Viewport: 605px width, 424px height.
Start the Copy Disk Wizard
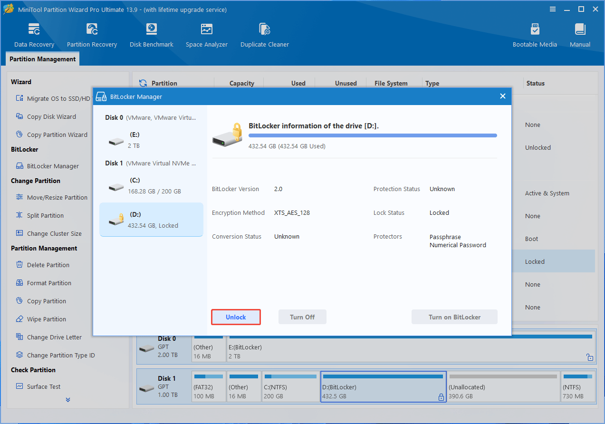(x=46, y=116)
